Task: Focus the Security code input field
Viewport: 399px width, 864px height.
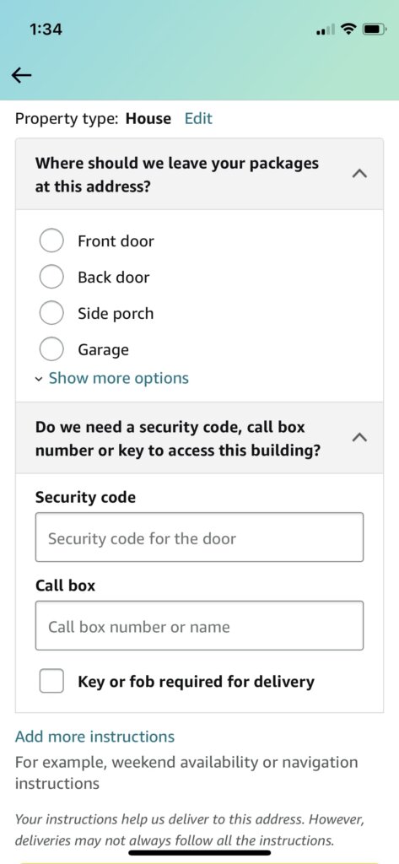Action: [199, 537]
